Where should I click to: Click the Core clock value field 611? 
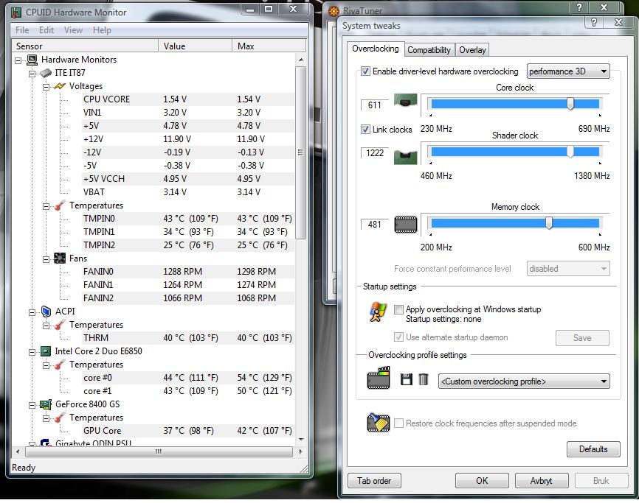pyautogui.click(x=375, y=105)
